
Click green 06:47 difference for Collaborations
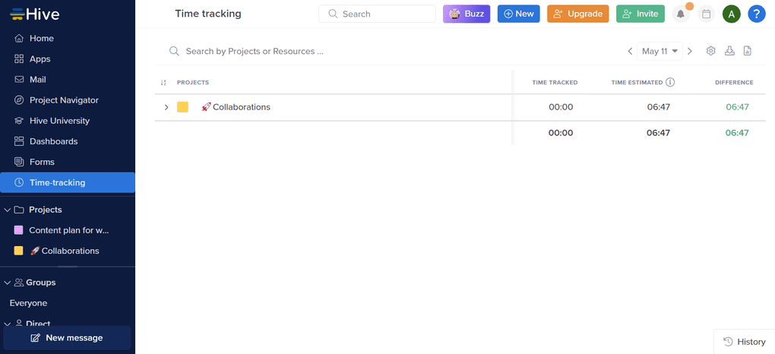(738, 107)
